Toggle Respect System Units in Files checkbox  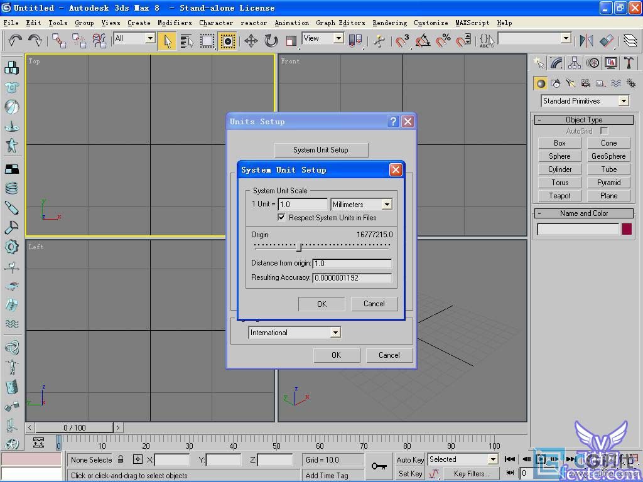(x=281, y=217)
